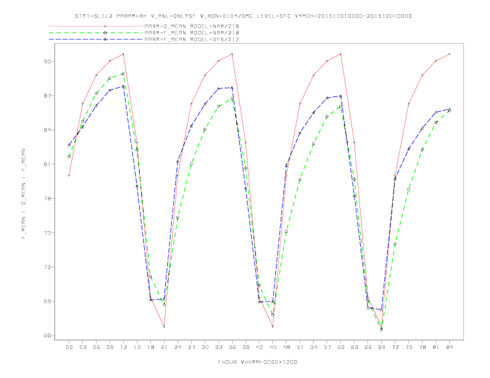
Task: Click x-axis forecast hour label 75
Action: [x=409, y=347]
